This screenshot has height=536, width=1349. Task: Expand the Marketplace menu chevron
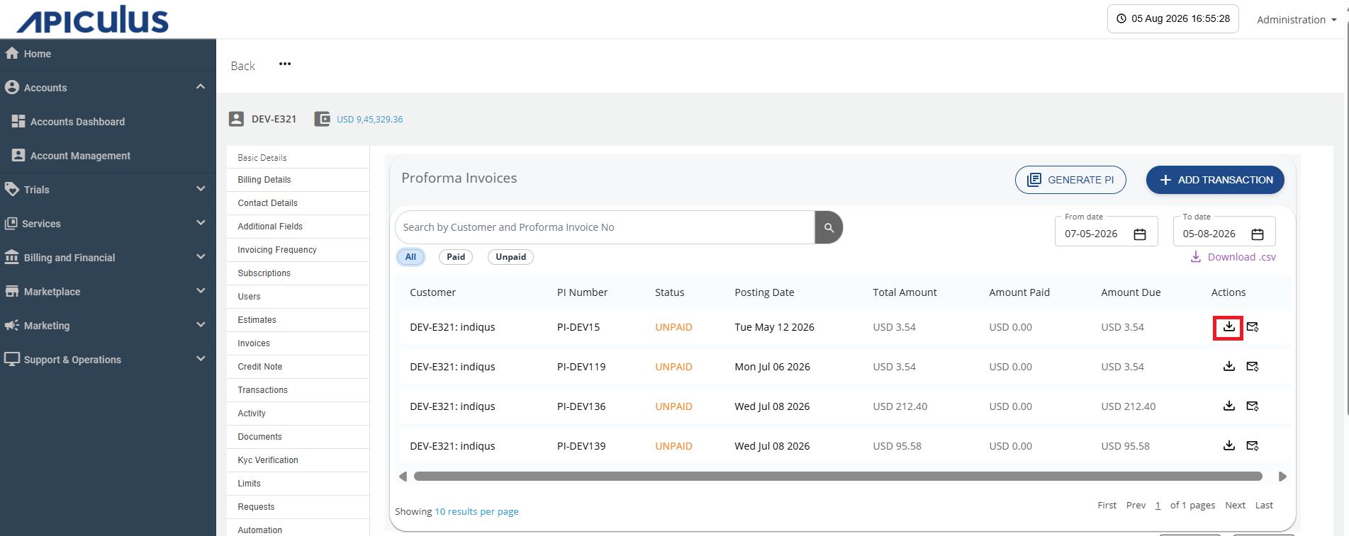pos(201,290)
